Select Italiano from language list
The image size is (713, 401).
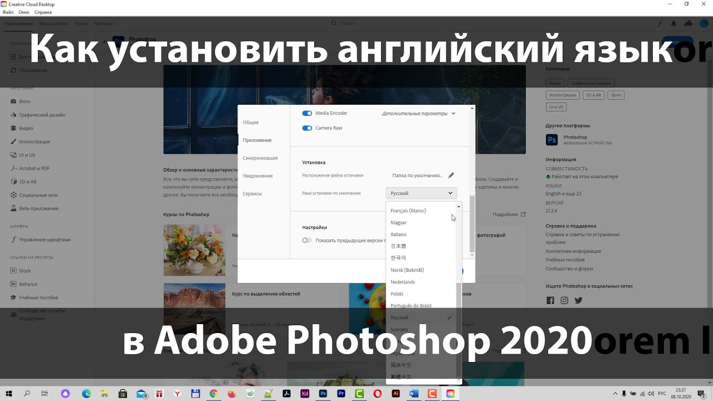tap(399, 234)
